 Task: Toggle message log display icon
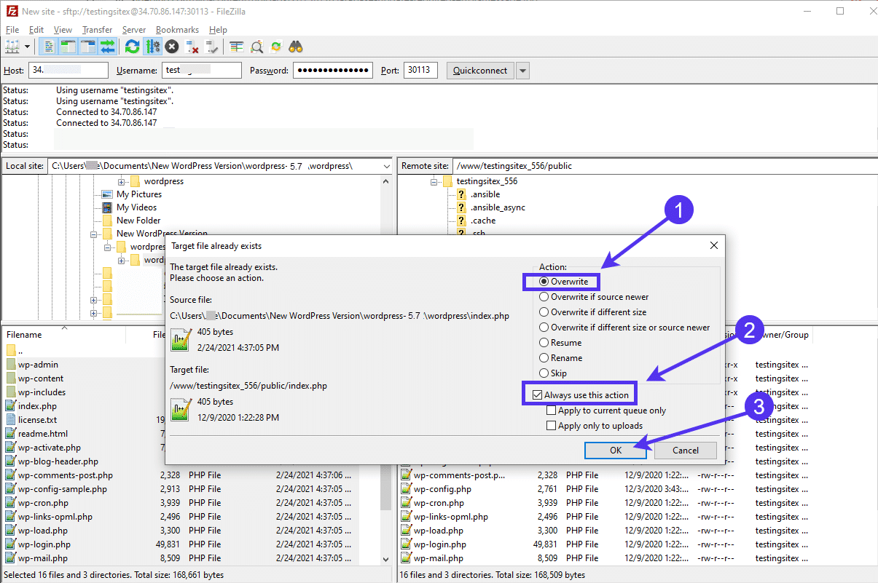click(x=50, y=47)
